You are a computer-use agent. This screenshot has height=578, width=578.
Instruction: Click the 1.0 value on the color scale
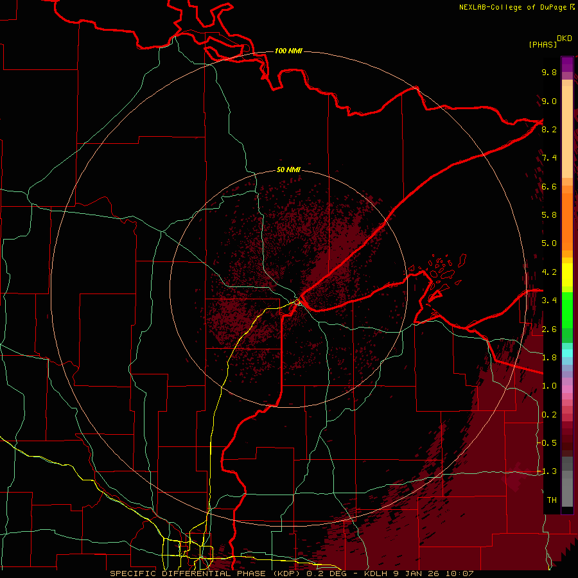549,386
